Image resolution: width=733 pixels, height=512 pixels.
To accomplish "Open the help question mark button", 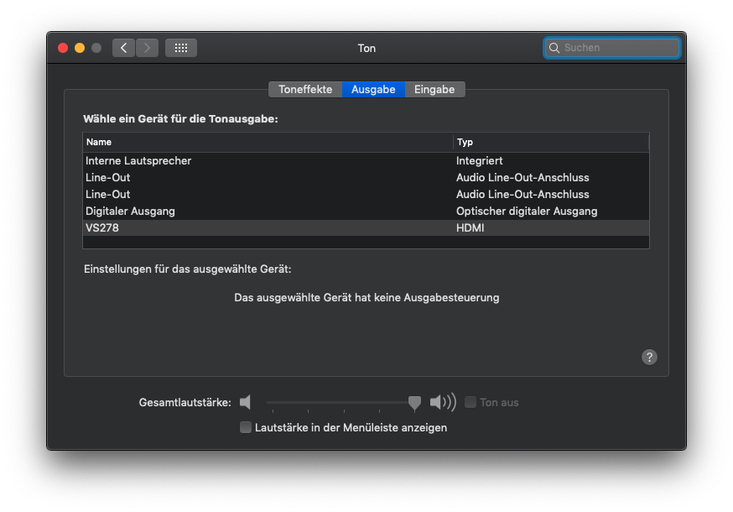I will pos(649,357).
